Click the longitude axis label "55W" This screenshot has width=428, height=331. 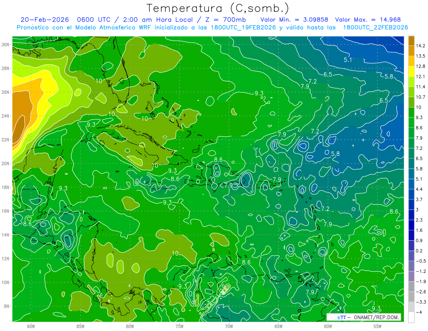(378, 326)
